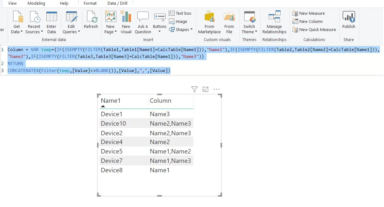This screenshot has height=207, width=384.
Task: Open the Shapes dropdown
Action: tap(181, 30)
